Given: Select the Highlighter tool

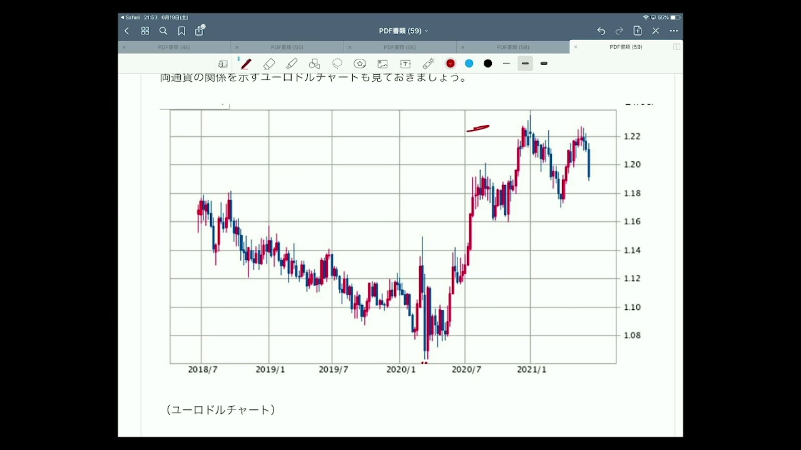Looking at the screenshot, I should coord(292,64).
